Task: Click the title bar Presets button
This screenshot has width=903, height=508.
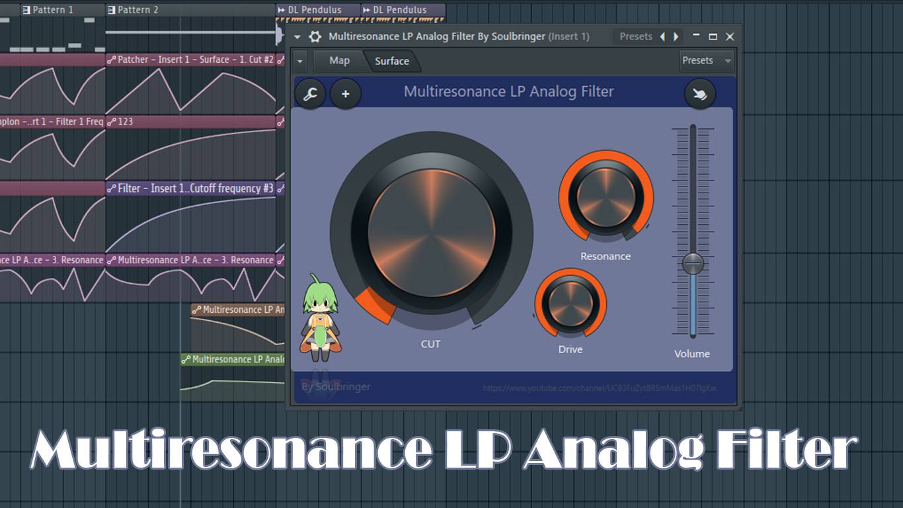Action: point(636,36)
